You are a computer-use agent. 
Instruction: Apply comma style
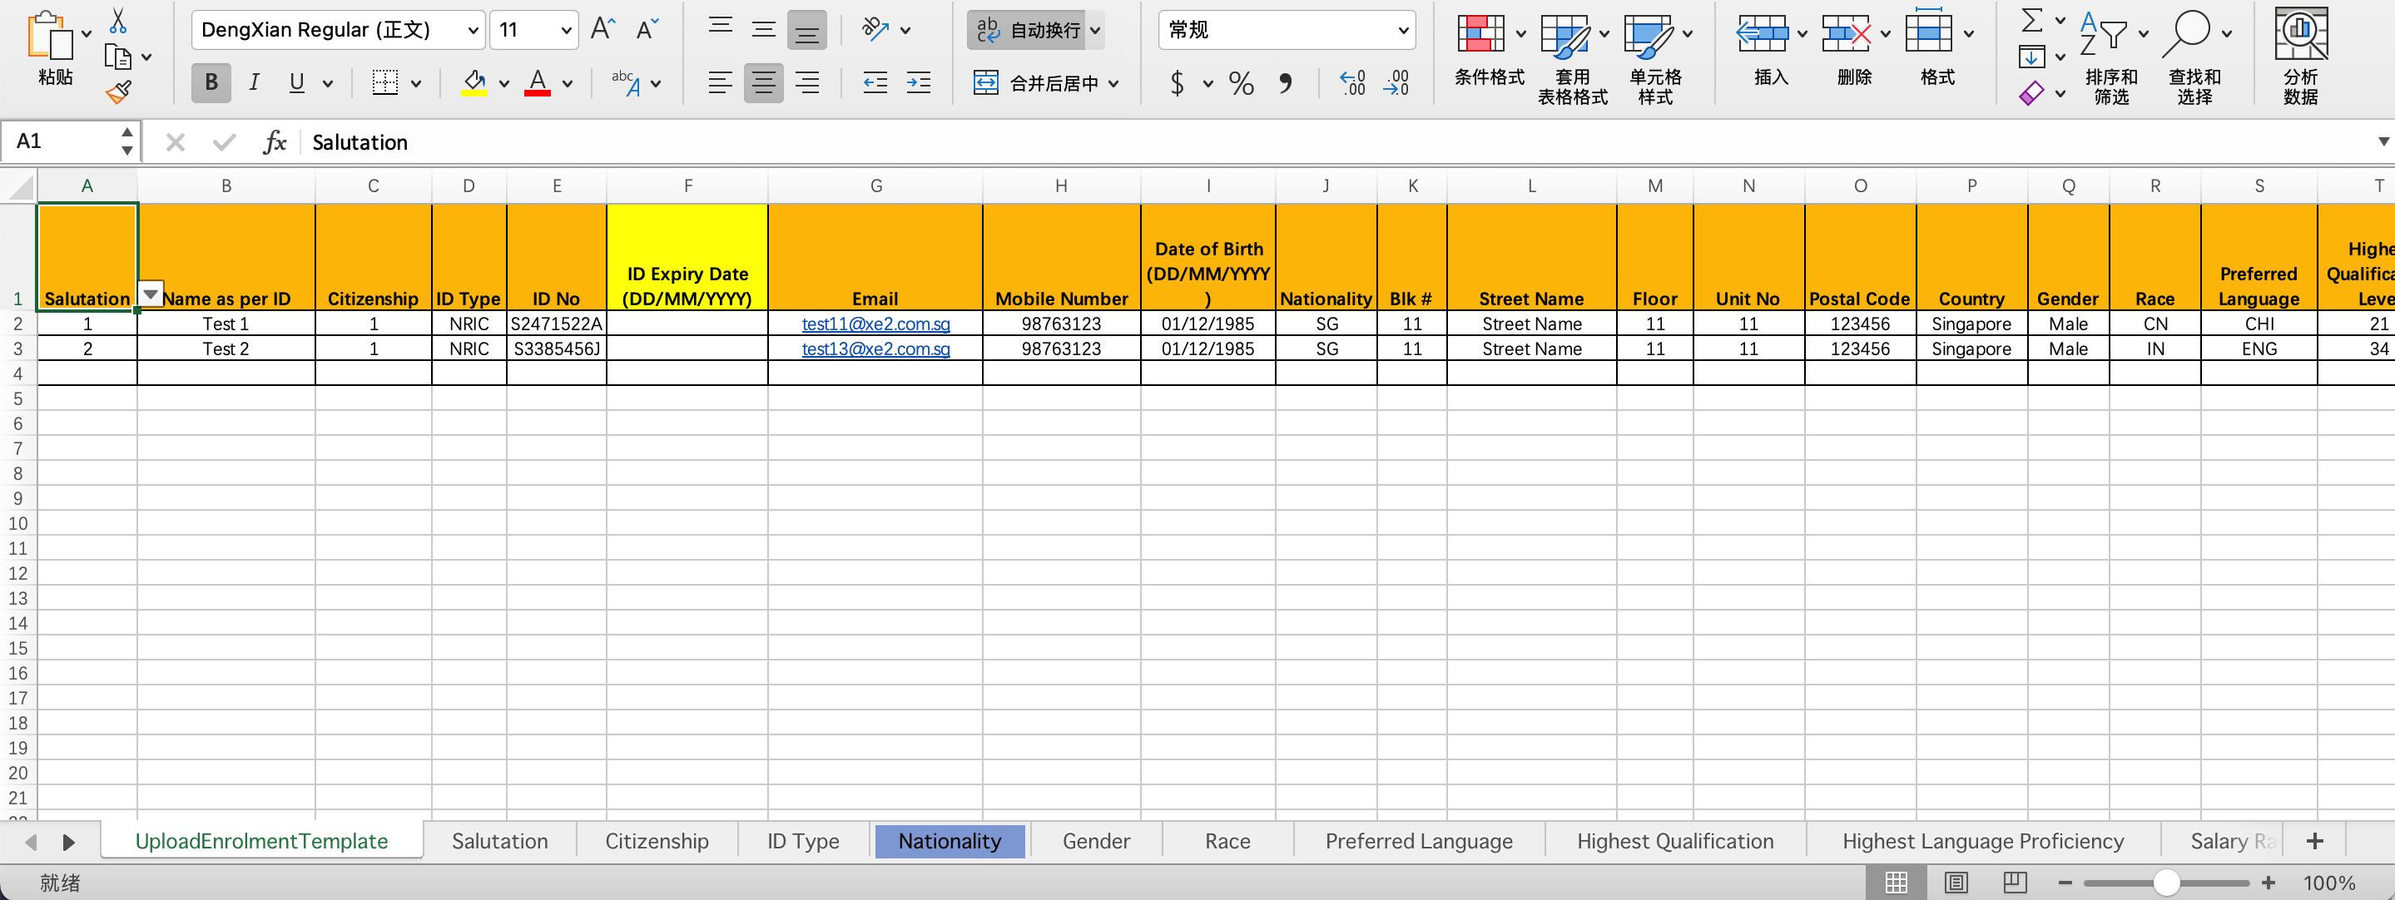tap(1285, 84)
